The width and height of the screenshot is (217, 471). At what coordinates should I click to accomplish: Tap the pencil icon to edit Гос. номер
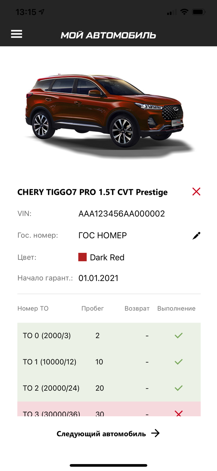tap(196, 235)
